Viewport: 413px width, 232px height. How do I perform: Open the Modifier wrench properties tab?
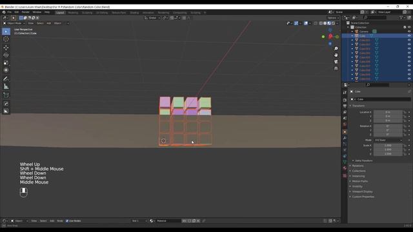[x=345, y=138]
